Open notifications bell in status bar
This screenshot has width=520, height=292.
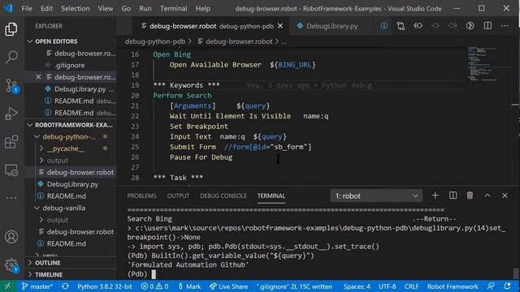click(507, 286)
